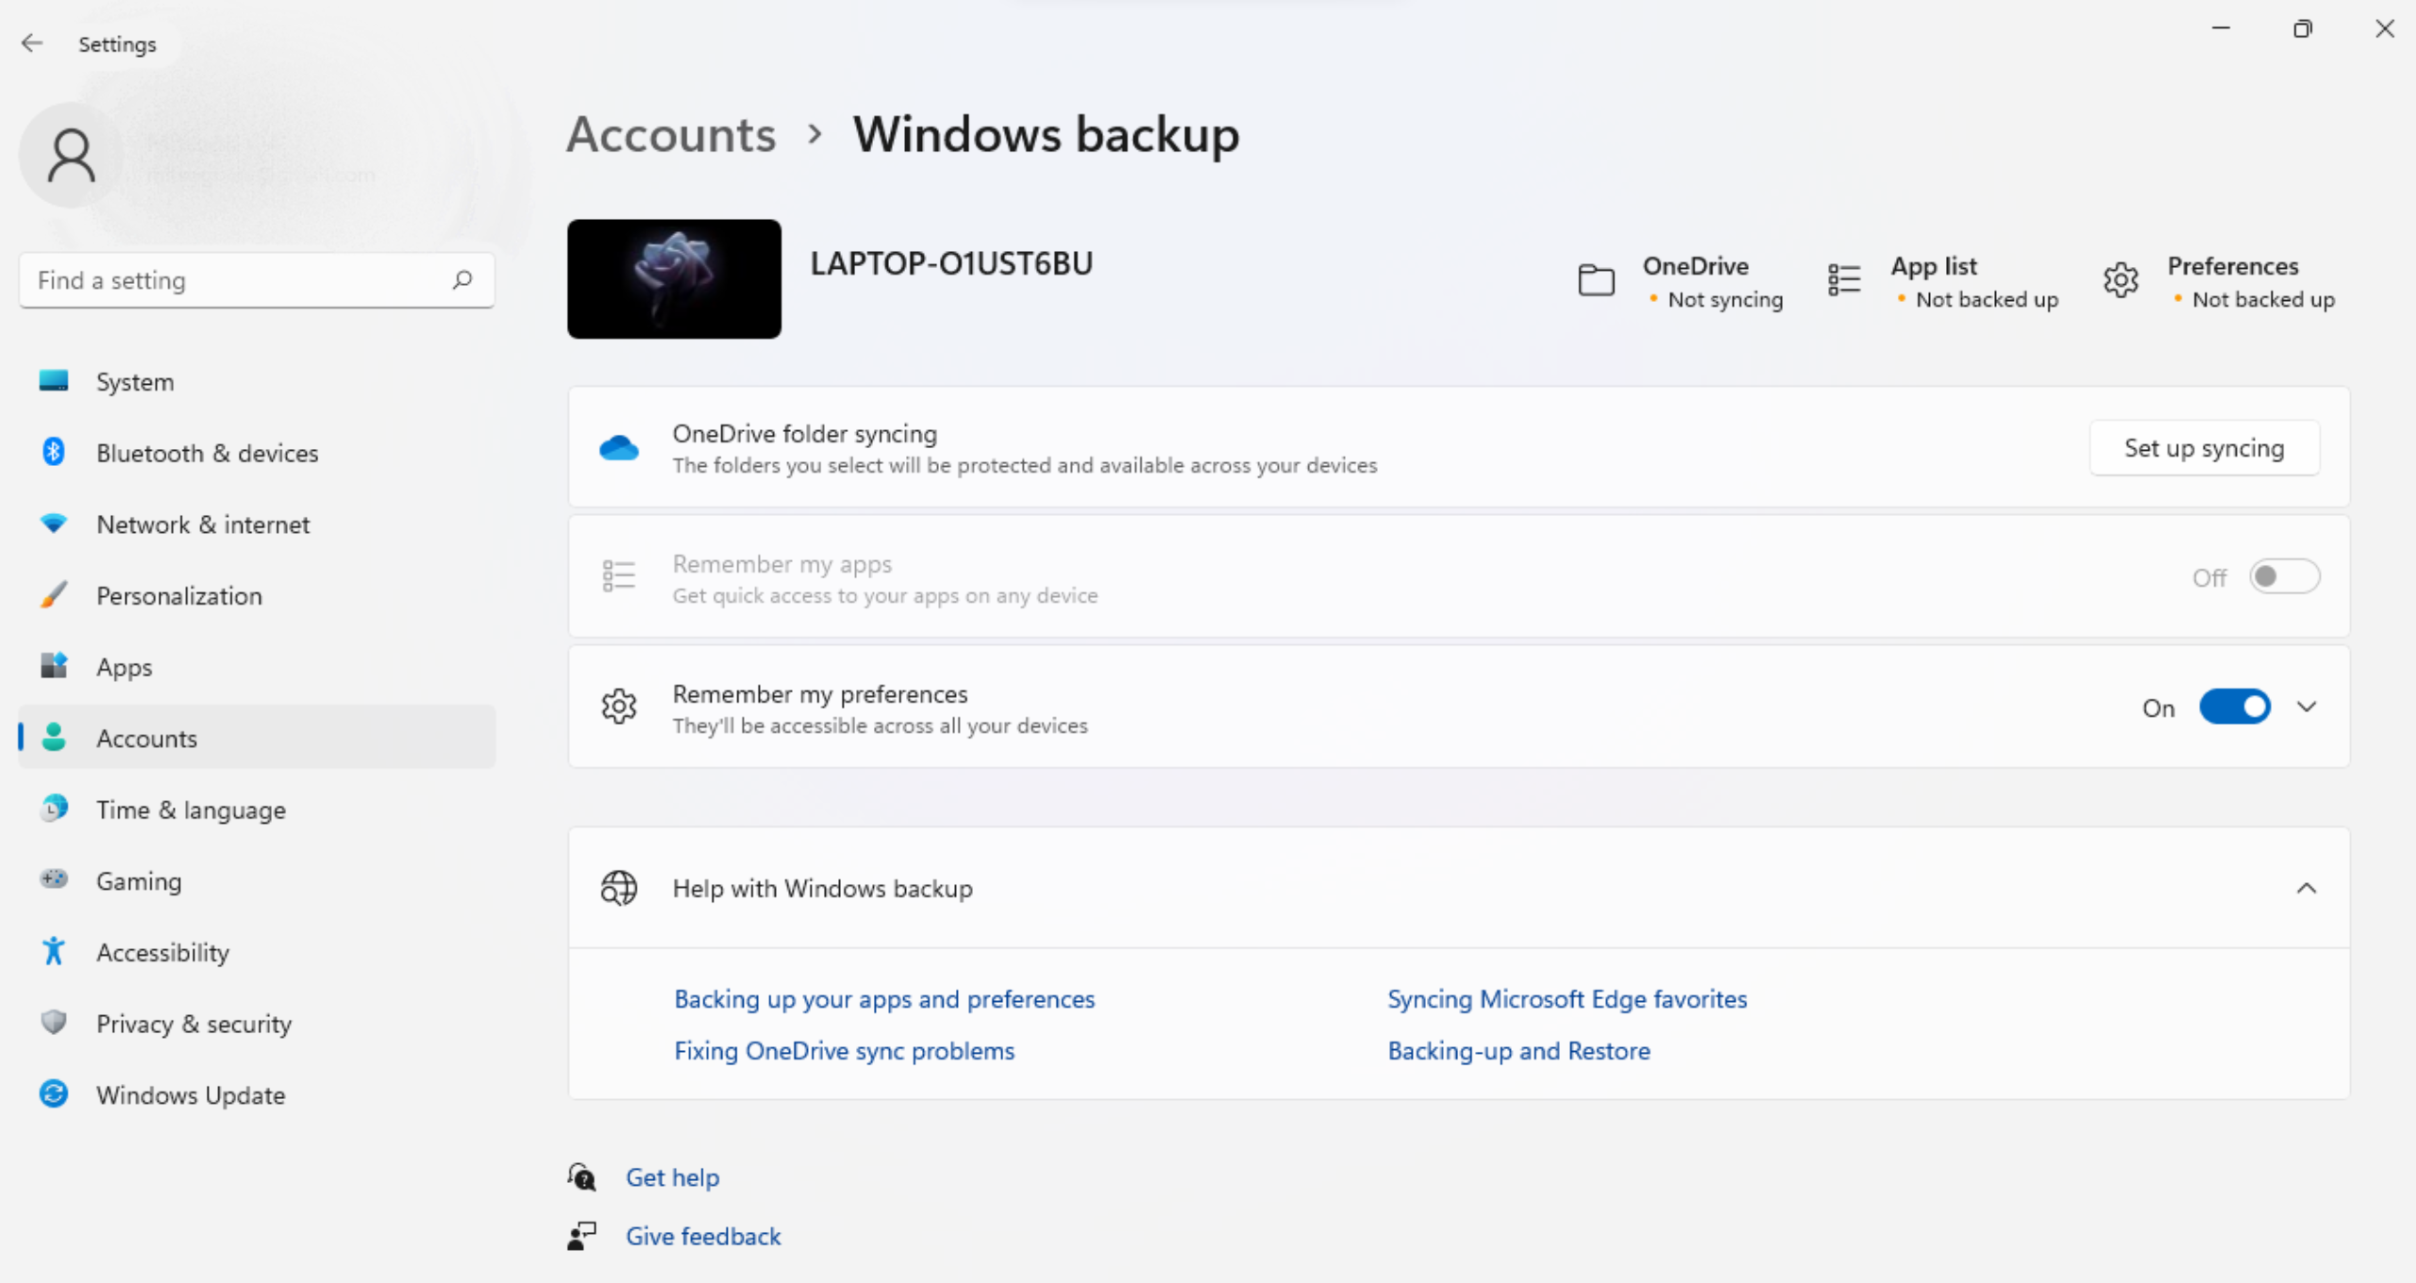Image resolution: width=2416 pixels, height=1283 pixels.
Task: Open the Accessibility icon
Action: point(54,951)
